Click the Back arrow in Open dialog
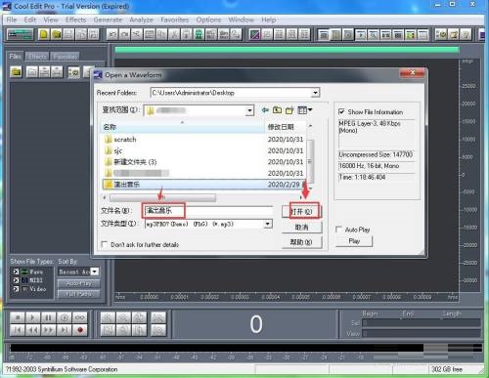489x378 pixels. coord(265,110)
